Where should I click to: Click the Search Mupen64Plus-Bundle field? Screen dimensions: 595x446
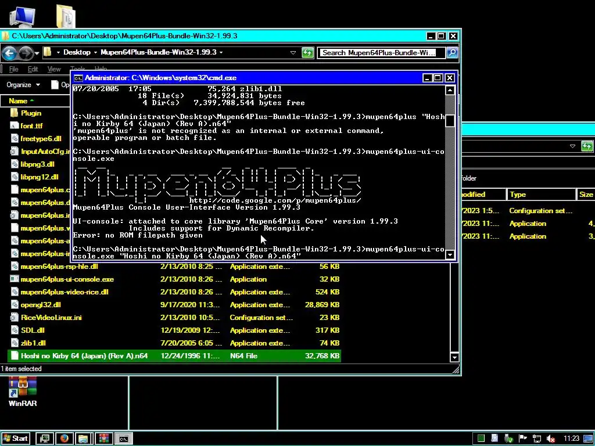pos(381,53)
